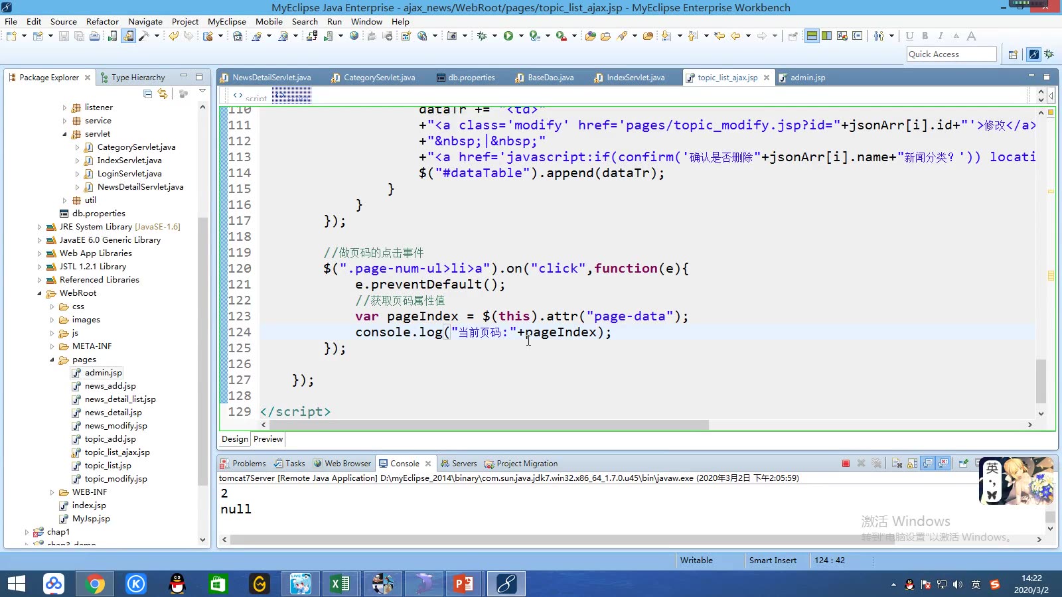1062x597 pixels.
Task: Click the Quick Access input field
Action: tap(952, 54)
